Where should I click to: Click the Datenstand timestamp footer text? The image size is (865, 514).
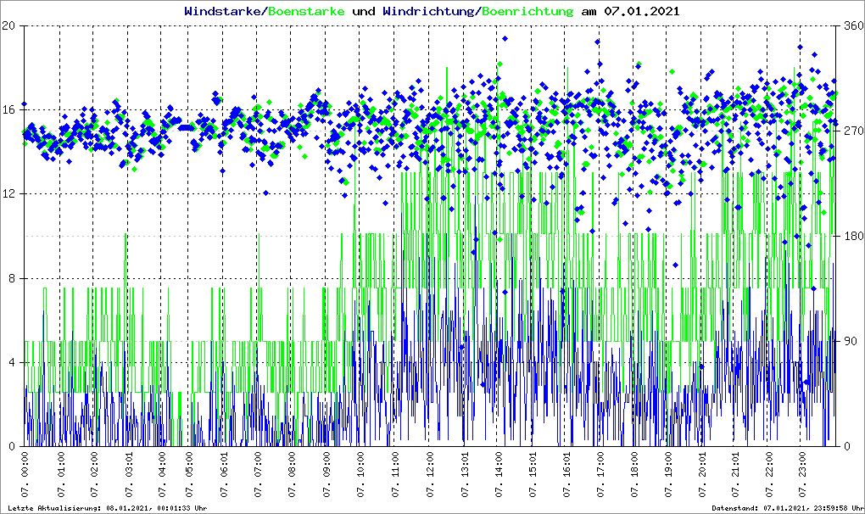coord(787,508)
